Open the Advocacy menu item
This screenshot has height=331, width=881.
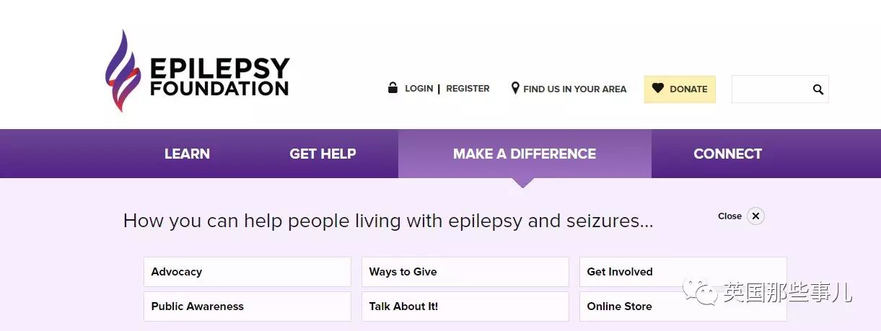(247, 272)
